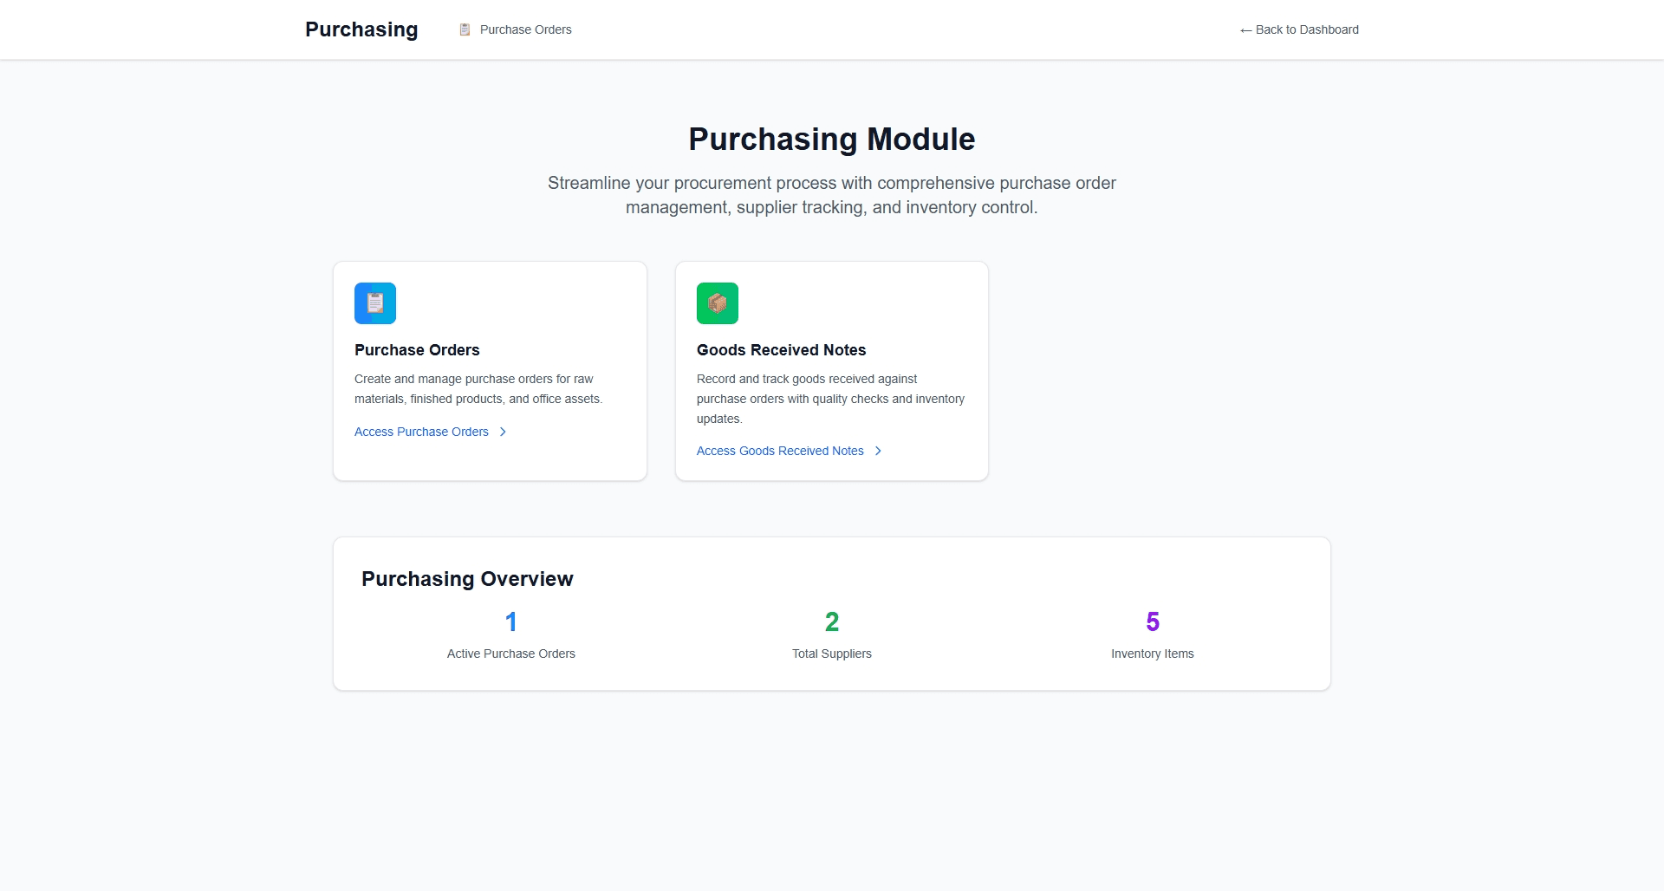Open the Purchase Orders navigation item
This screenshot has height=891, width=1664.
point(524,29)
